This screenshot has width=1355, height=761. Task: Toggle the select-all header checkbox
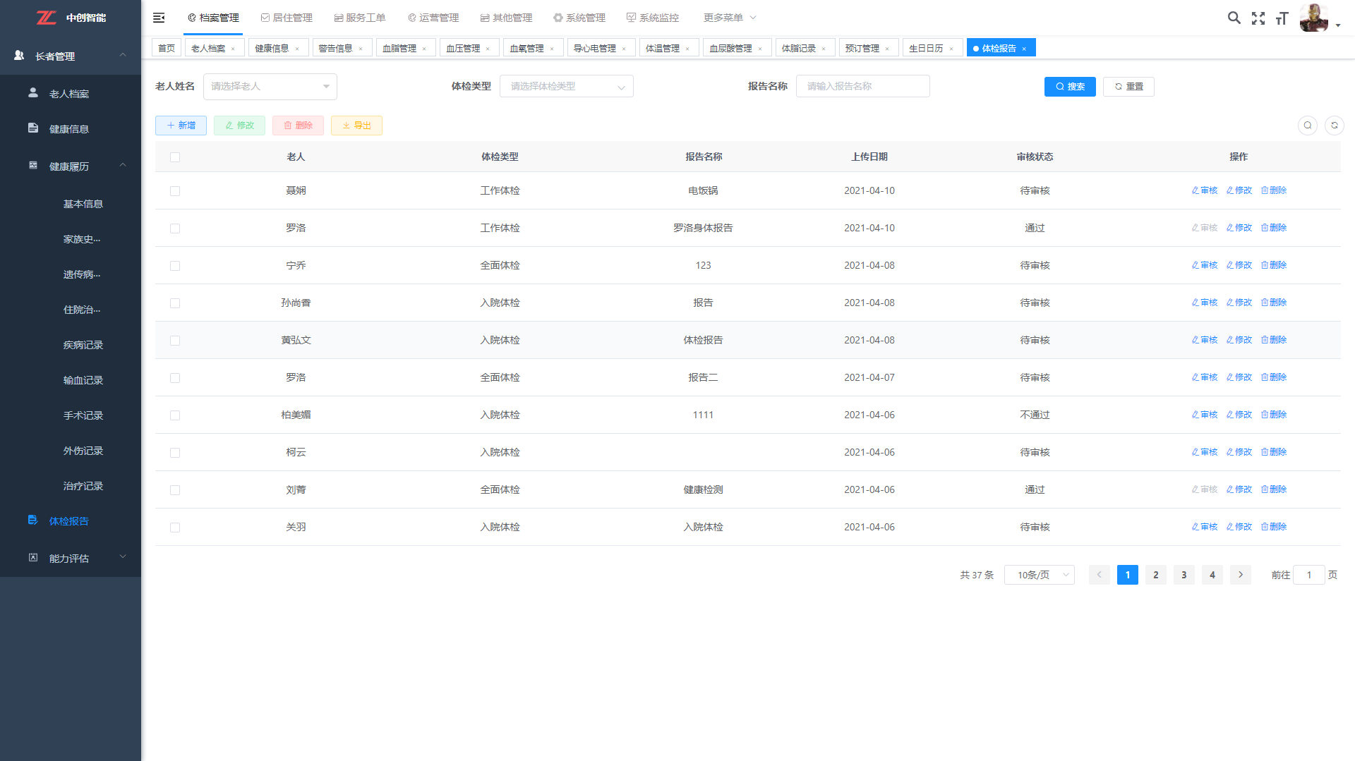pyautogui.click(x=175, y=157)
